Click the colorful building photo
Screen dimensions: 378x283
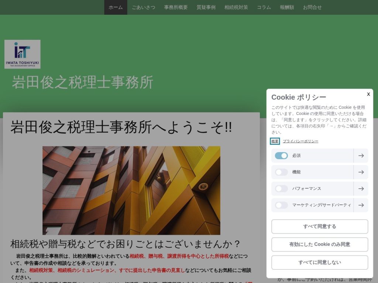pos(131,191)
